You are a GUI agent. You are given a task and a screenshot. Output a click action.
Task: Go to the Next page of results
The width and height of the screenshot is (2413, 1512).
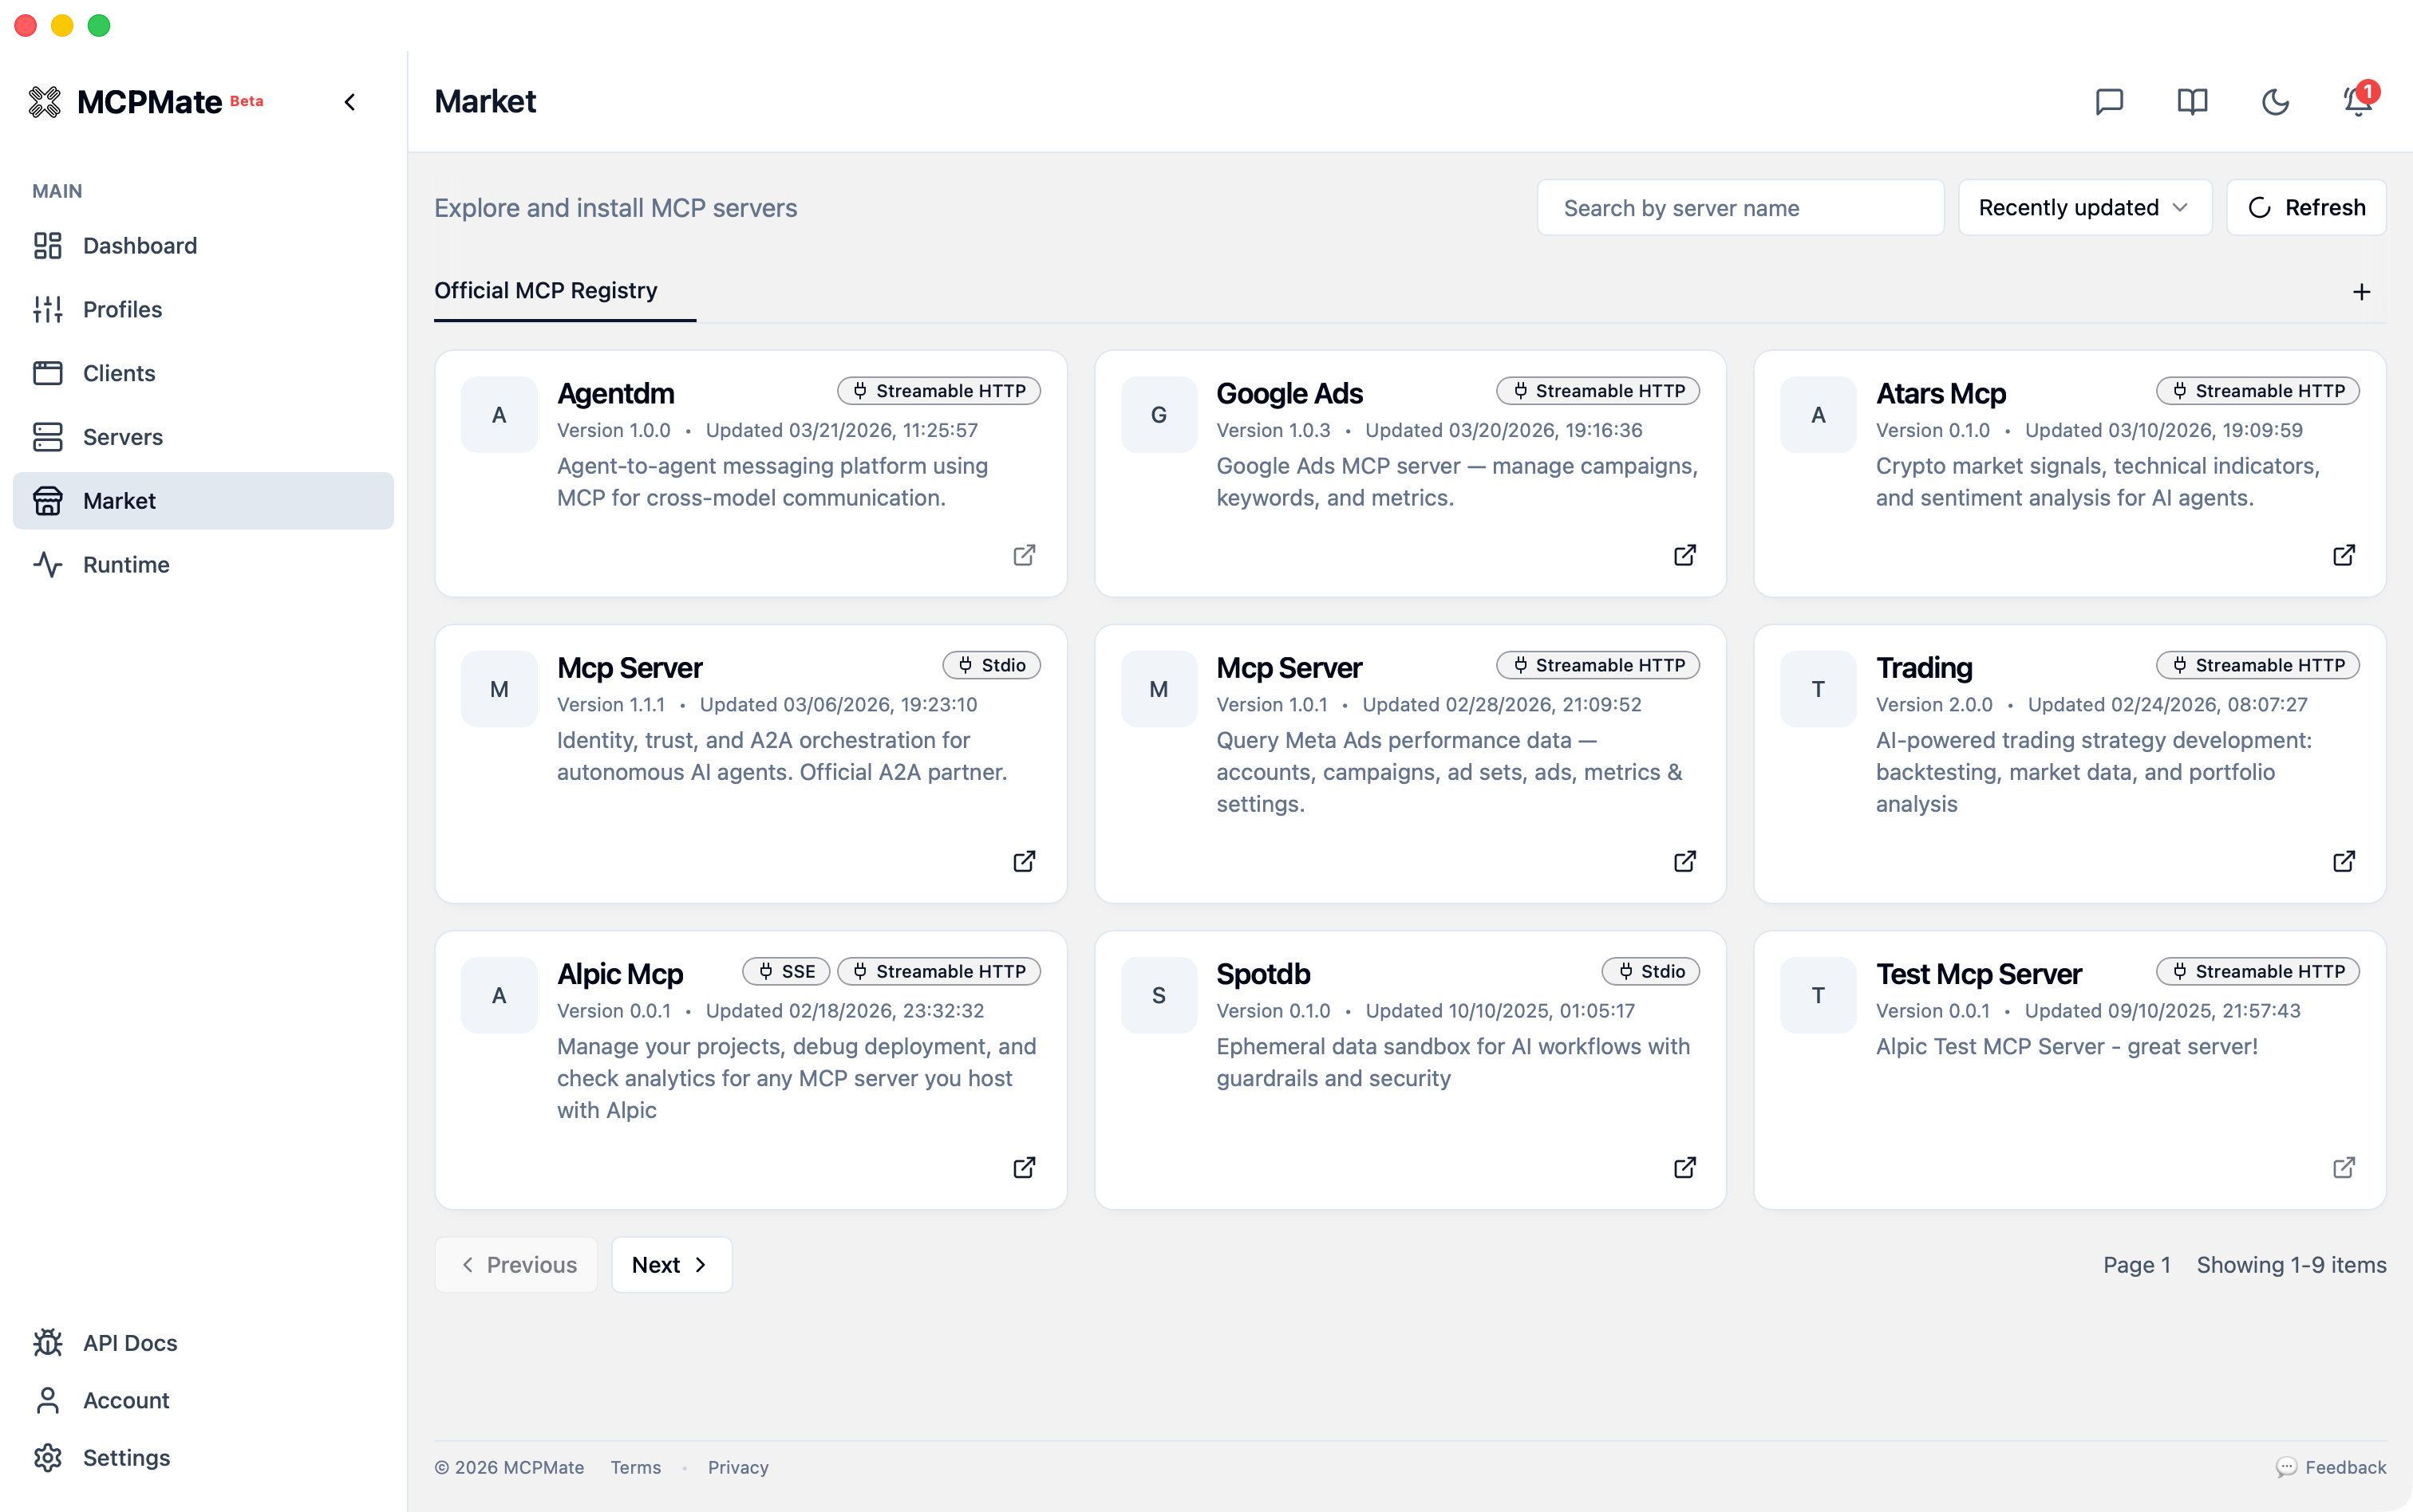tap(671, 1265)
